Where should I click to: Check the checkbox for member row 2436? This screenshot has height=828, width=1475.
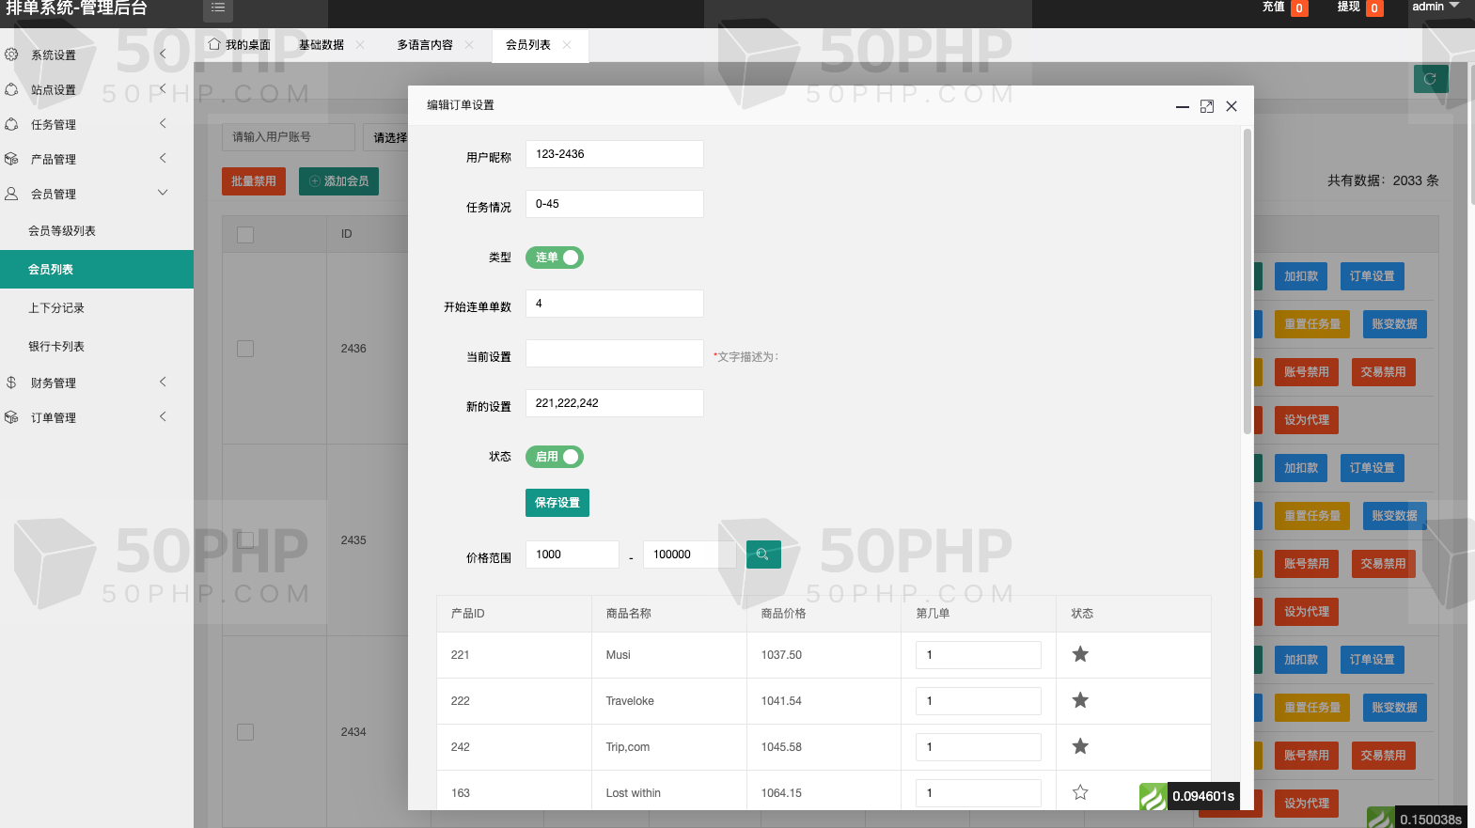pos(245,349)
